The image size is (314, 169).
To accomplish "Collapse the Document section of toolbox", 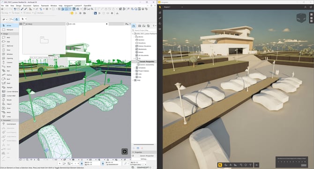I will pos(2,120).
